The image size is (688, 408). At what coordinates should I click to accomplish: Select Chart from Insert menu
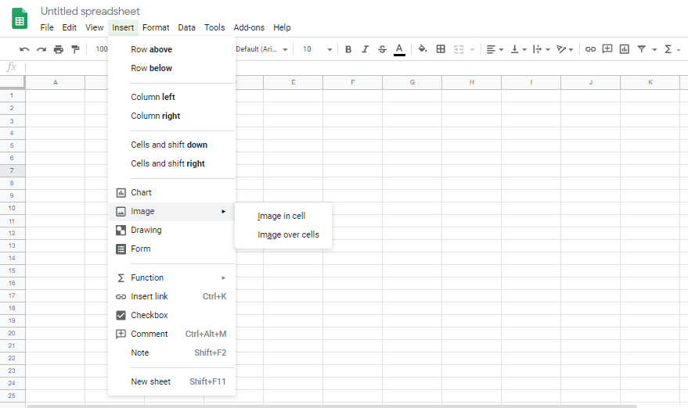171,192
